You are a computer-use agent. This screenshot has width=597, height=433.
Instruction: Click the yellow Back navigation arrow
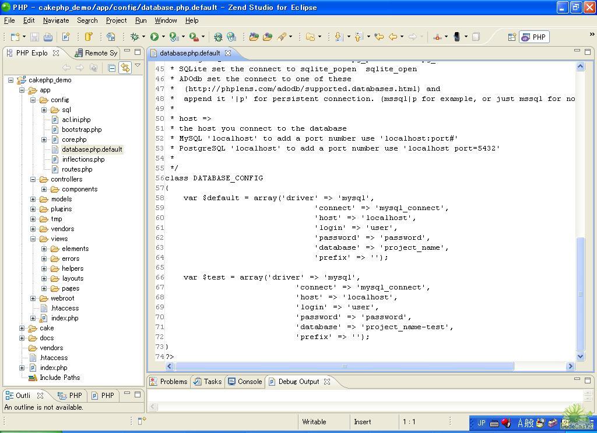click(x=392, y=37)
